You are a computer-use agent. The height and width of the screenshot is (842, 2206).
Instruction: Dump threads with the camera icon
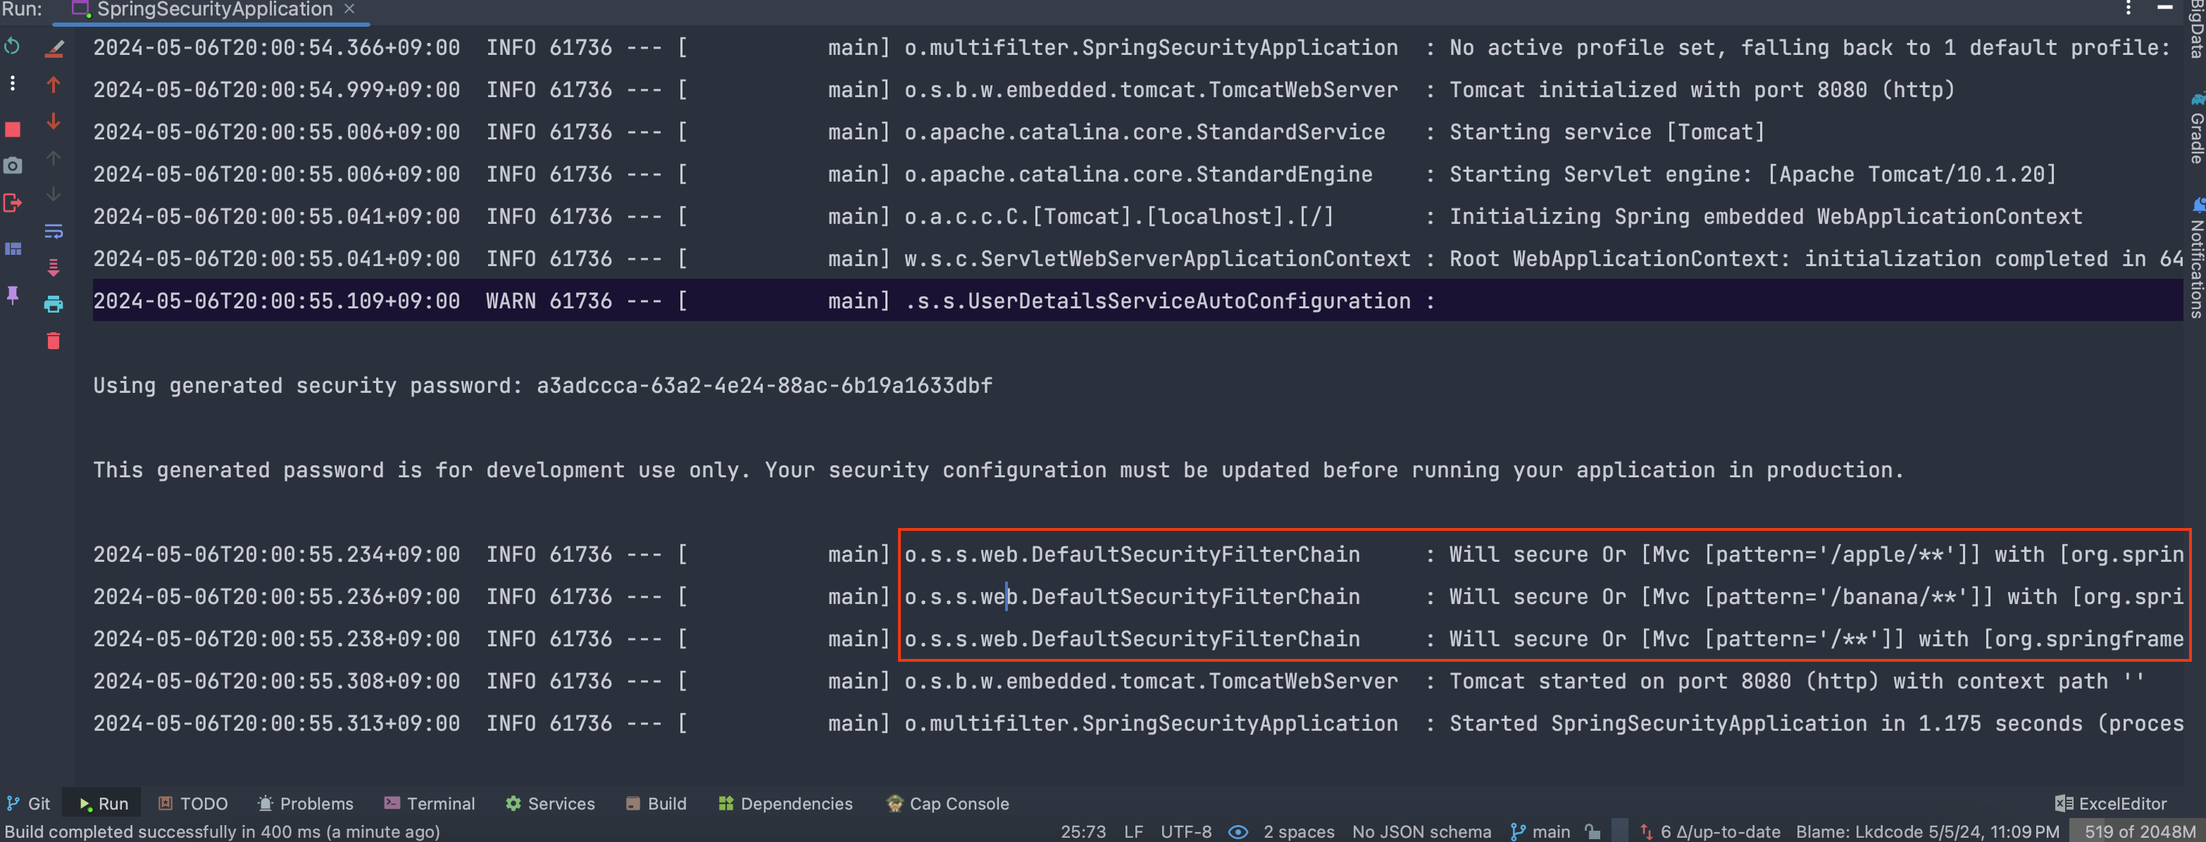pos(12,166)
